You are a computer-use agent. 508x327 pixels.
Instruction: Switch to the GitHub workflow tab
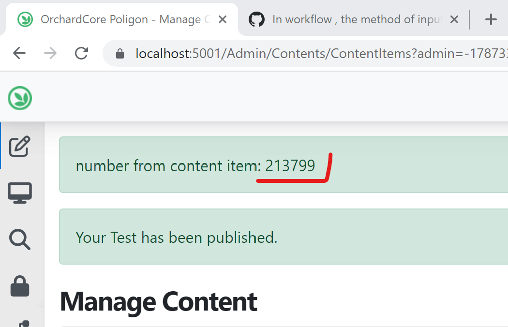(339, 19)
